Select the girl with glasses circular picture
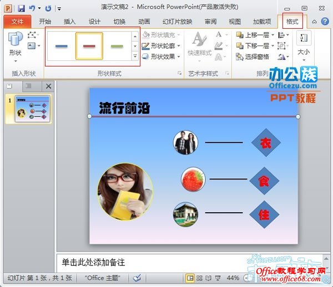The height and width of the screenshot is (287, 333). 125,192
